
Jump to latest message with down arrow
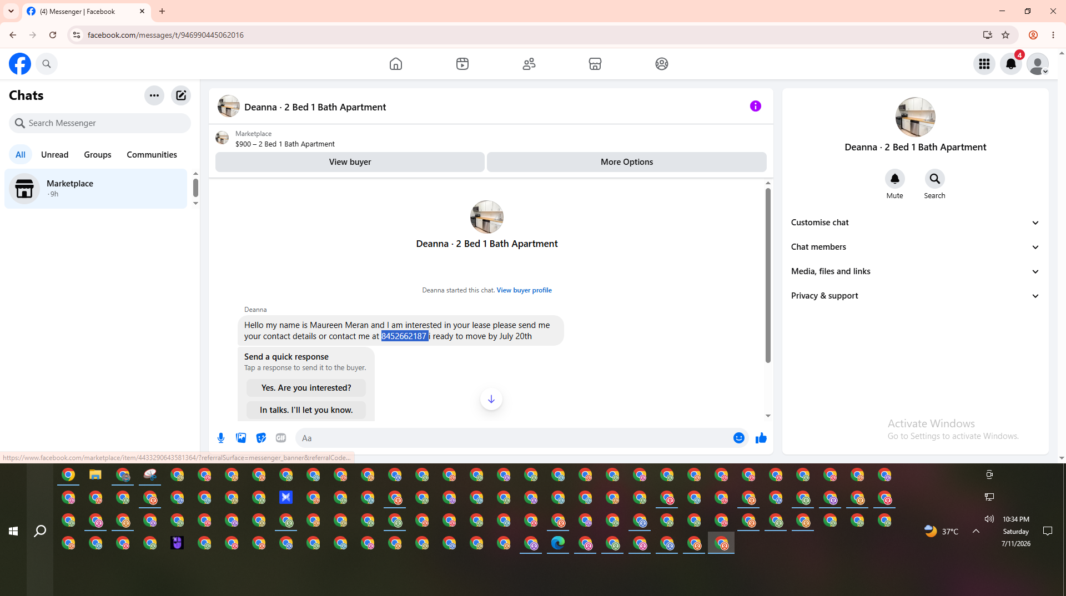(491, 399)
